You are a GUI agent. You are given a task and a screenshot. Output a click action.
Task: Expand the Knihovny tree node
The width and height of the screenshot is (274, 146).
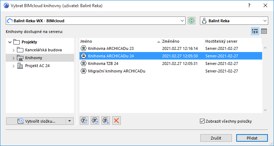coord(13,58)
